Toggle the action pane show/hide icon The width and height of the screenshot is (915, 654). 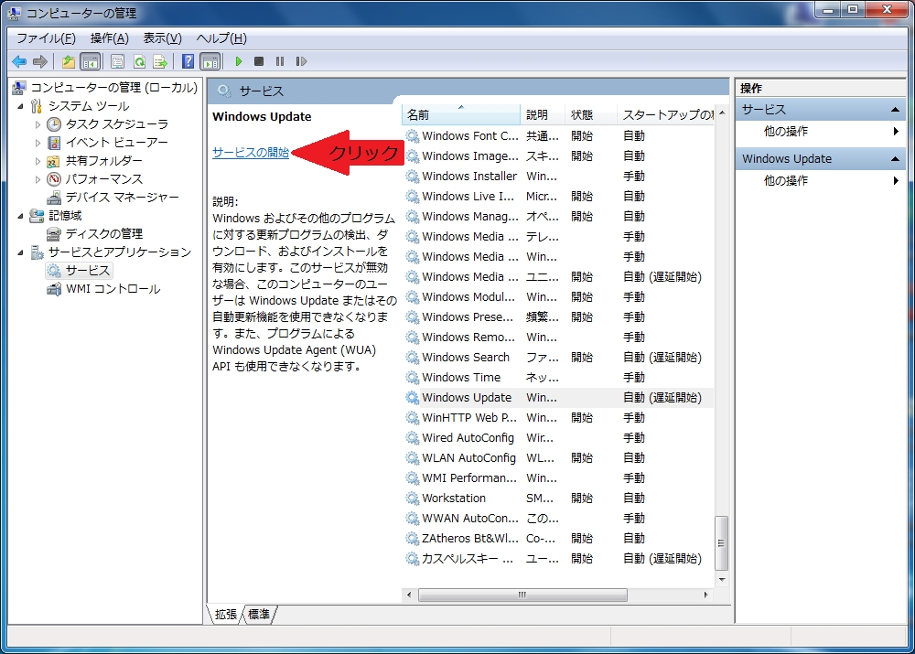click(210, 61)
